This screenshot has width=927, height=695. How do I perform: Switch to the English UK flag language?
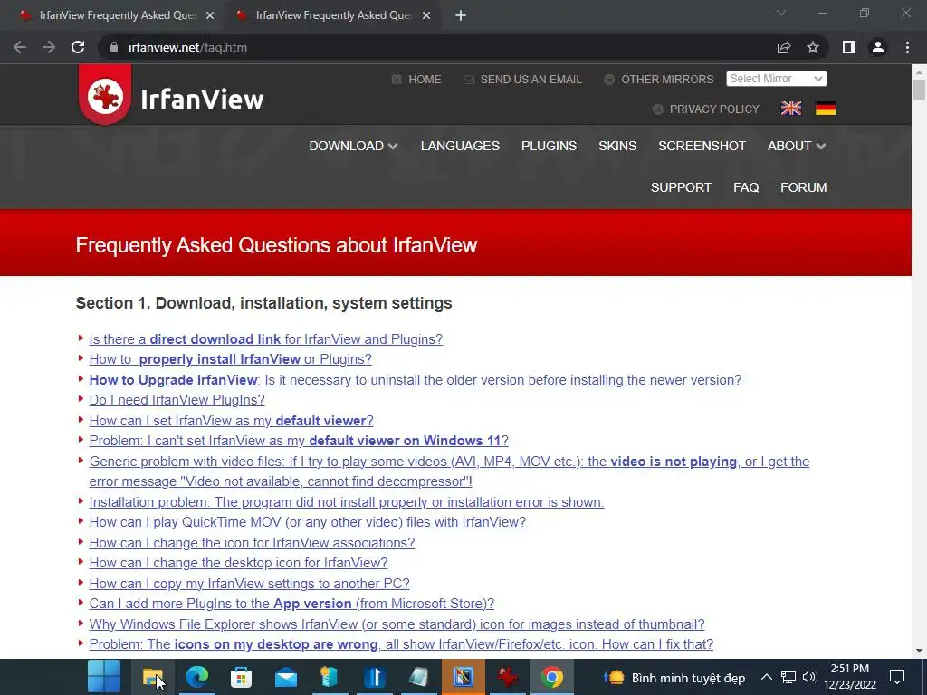point(791,109)
